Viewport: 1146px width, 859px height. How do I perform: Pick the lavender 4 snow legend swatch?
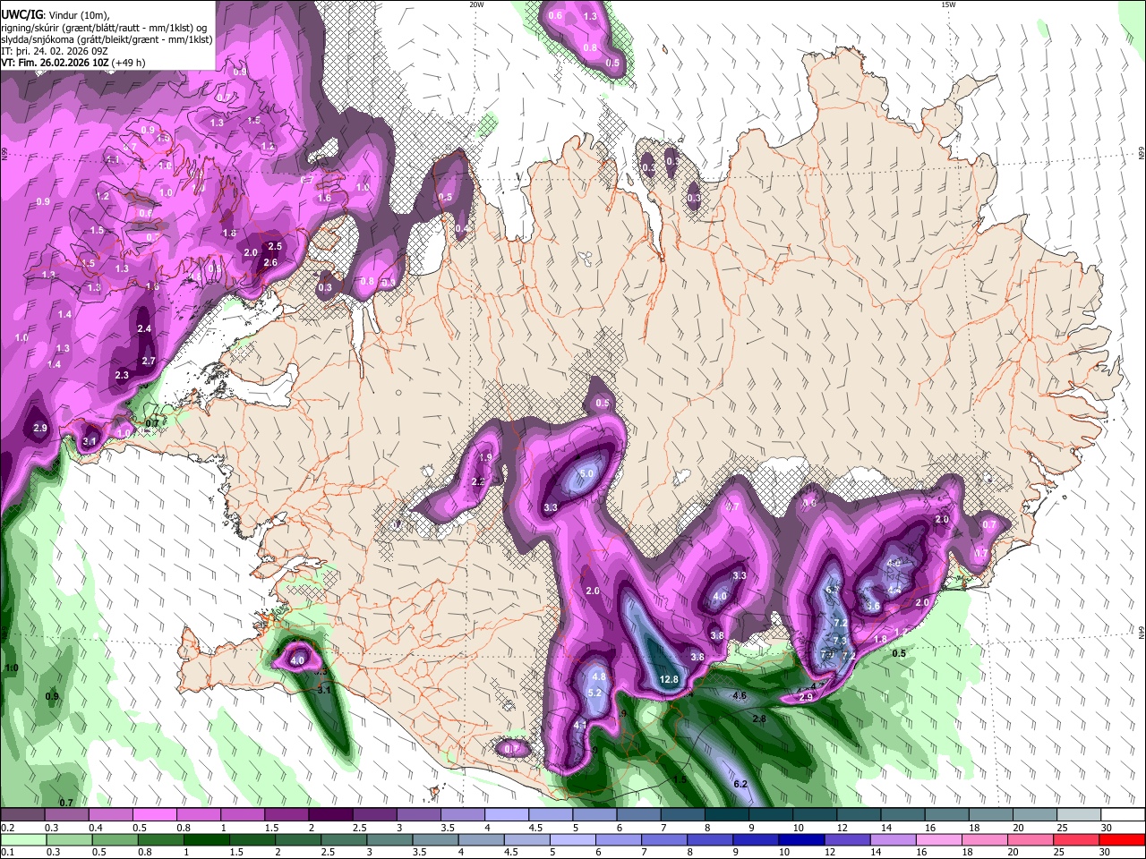[507, 815]
